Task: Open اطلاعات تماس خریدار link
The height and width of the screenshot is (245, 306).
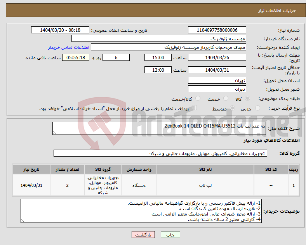Action: [69, 47]
